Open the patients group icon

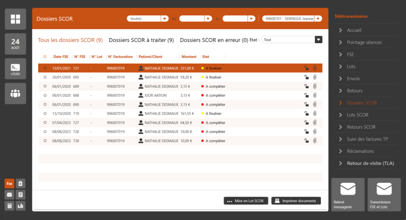pos(15,94)
